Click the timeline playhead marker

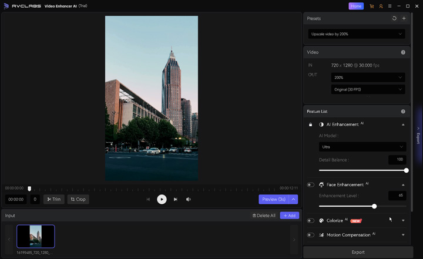click(29, 189)
